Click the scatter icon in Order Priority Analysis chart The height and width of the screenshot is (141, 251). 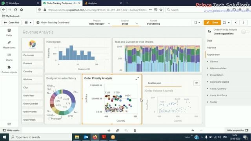pos(137,78)
